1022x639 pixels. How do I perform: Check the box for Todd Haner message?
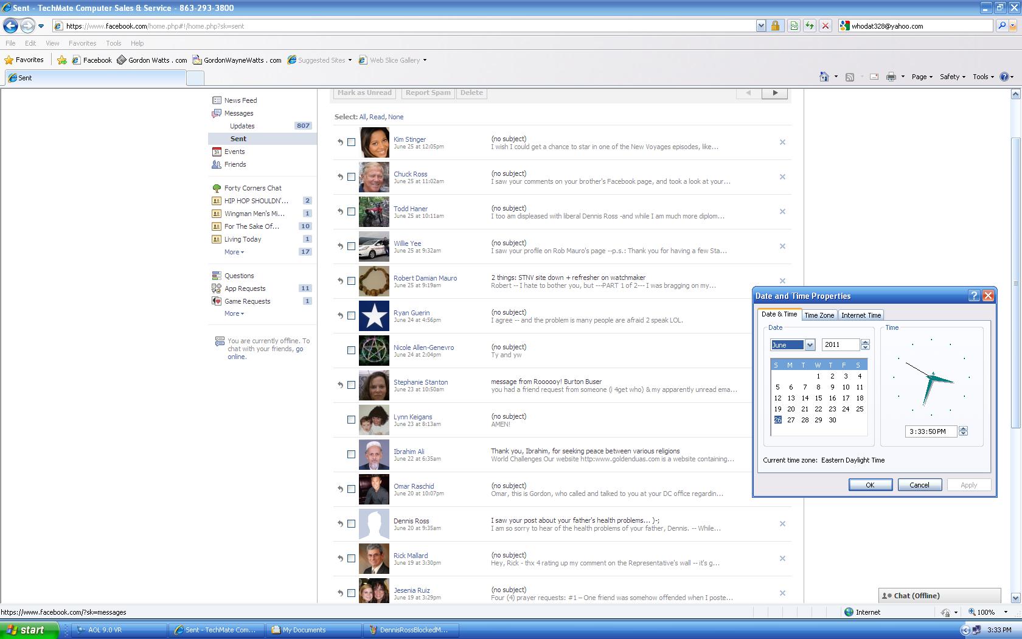pyautogui.click(x=351, y=211)
